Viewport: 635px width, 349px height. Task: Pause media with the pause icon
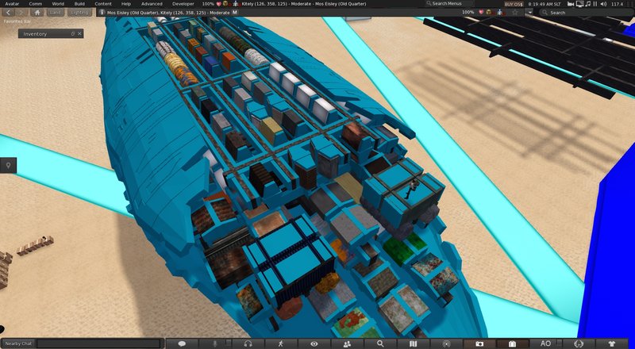pyautogui.click(x=595, y=4)
